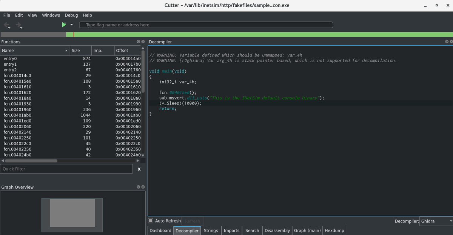Select function fcn.00401ab0
Image resolution: width=453 pixels, height=235 pixels.
click(70, 115)
